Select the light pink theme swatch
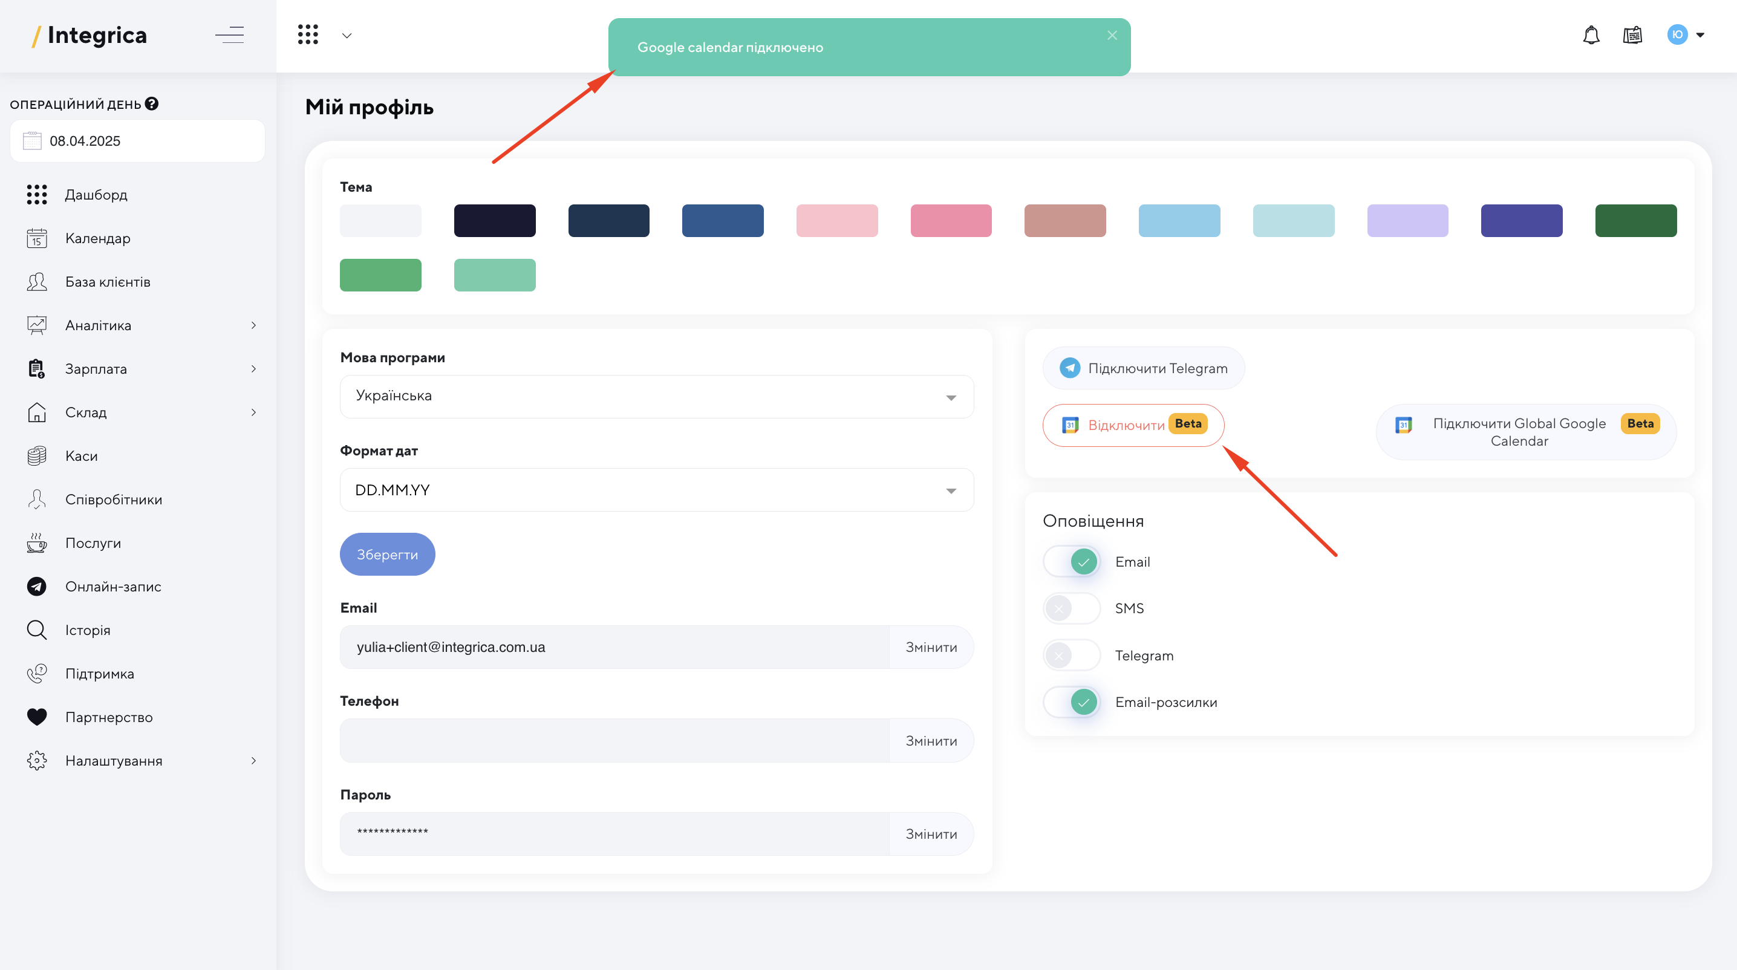1737x970 pixels. (x=837, y=220)
